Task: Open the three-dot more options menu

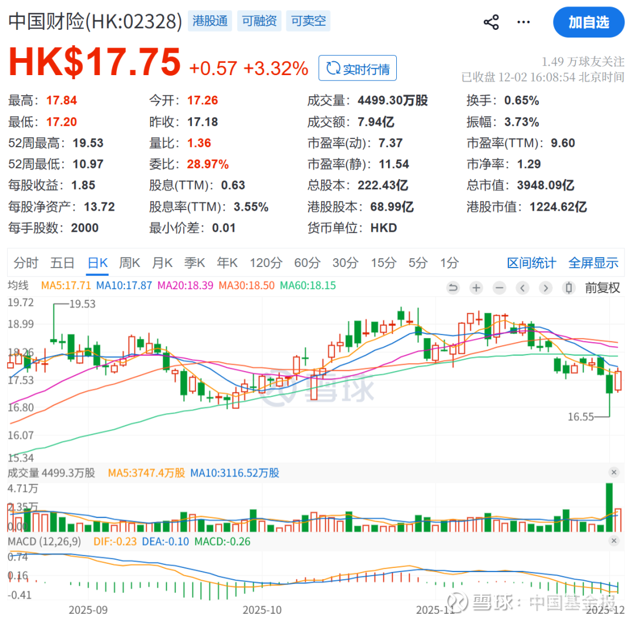Action: click(523, 22)
